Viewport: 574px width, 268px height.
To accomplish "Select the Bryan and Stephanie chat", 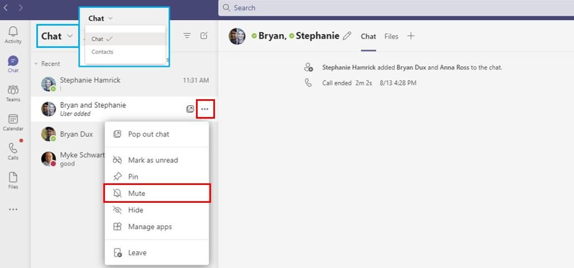I will click(125, 109).
